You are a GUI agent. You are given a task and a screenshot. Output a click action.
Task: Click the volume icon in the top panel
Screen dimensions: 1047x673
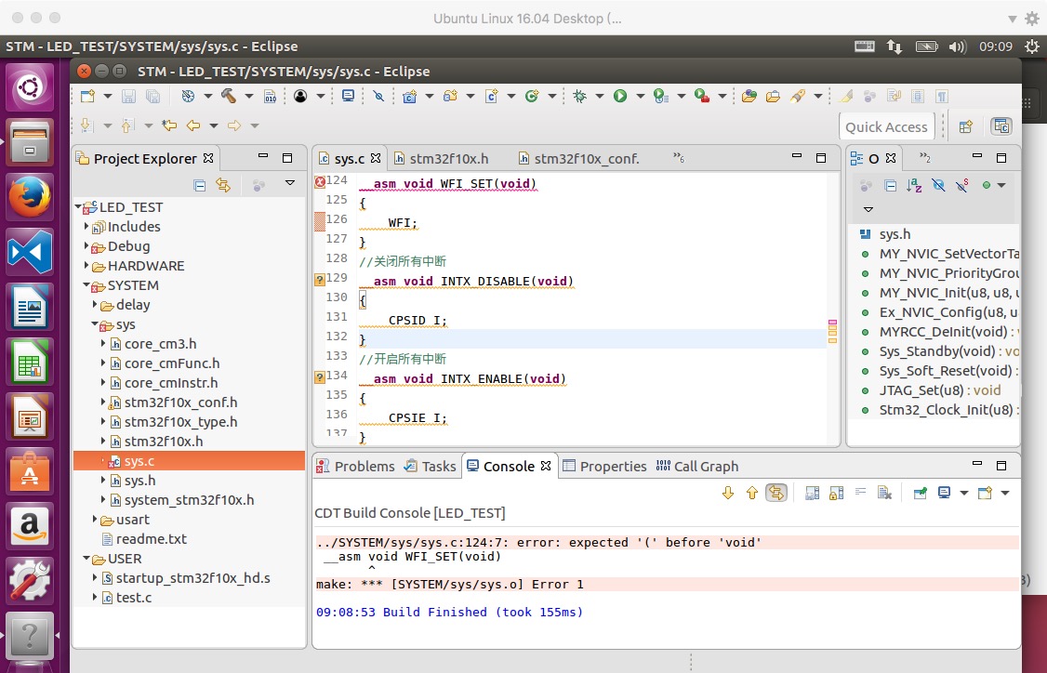click(x=958, y=46)
